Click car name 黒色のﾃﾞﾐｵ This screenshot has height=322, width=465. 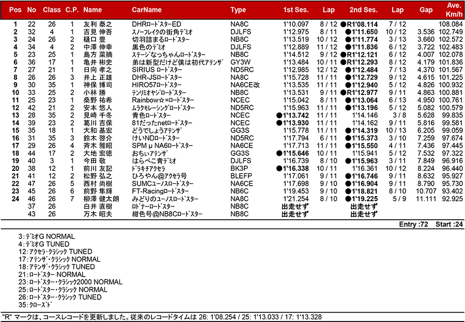[149, 47]
